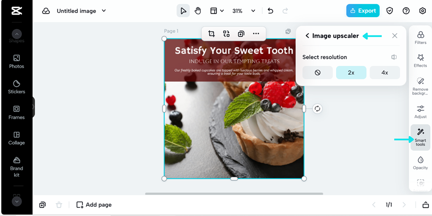Expand the page panel icon at bottom right
Viewport: 432px width, 216px height.
click(426, 205)
